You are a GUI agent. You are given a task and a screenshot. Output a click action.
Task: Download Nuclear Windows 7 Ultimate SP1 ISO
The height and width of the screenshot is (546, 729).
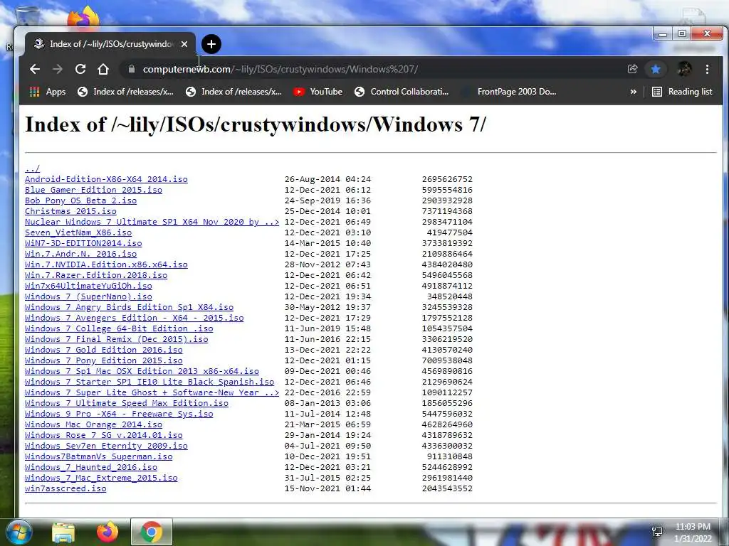coord(152,222)
